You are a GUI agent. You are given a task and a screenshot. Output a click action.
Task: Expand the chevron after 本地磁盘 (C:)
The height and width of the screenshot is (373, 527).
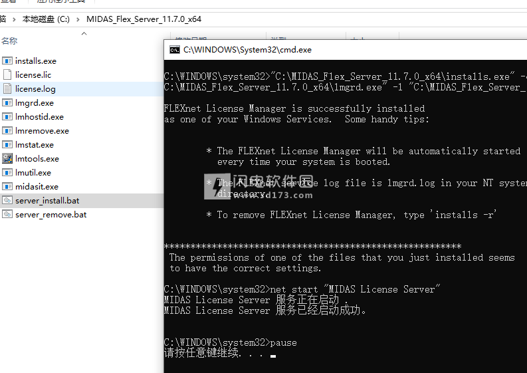click(x=78, y=19)
